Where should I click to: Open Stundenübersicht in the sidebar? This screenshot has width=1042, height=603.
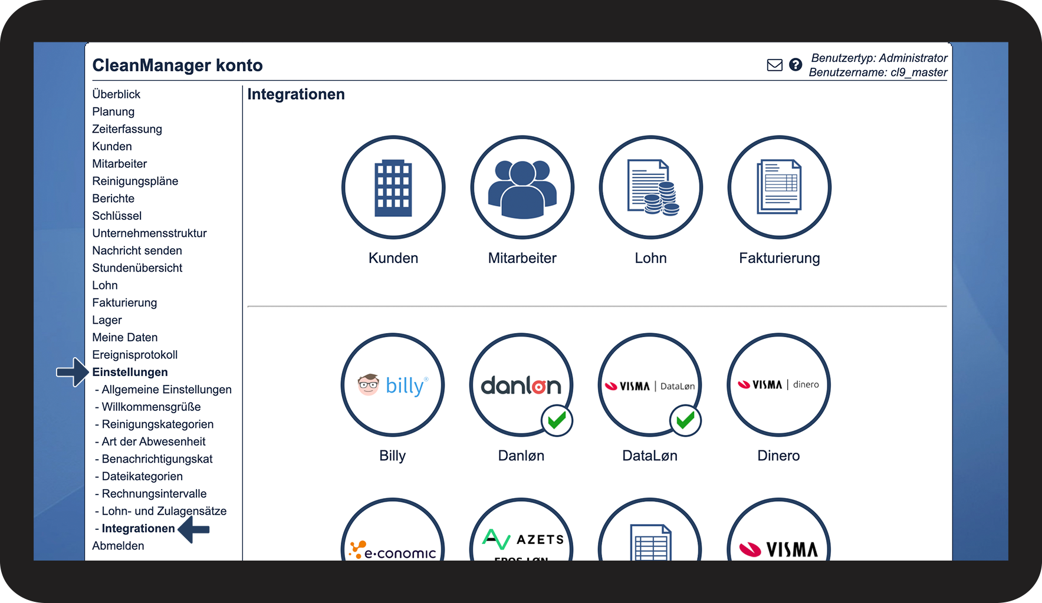click(x=137, y=268)
